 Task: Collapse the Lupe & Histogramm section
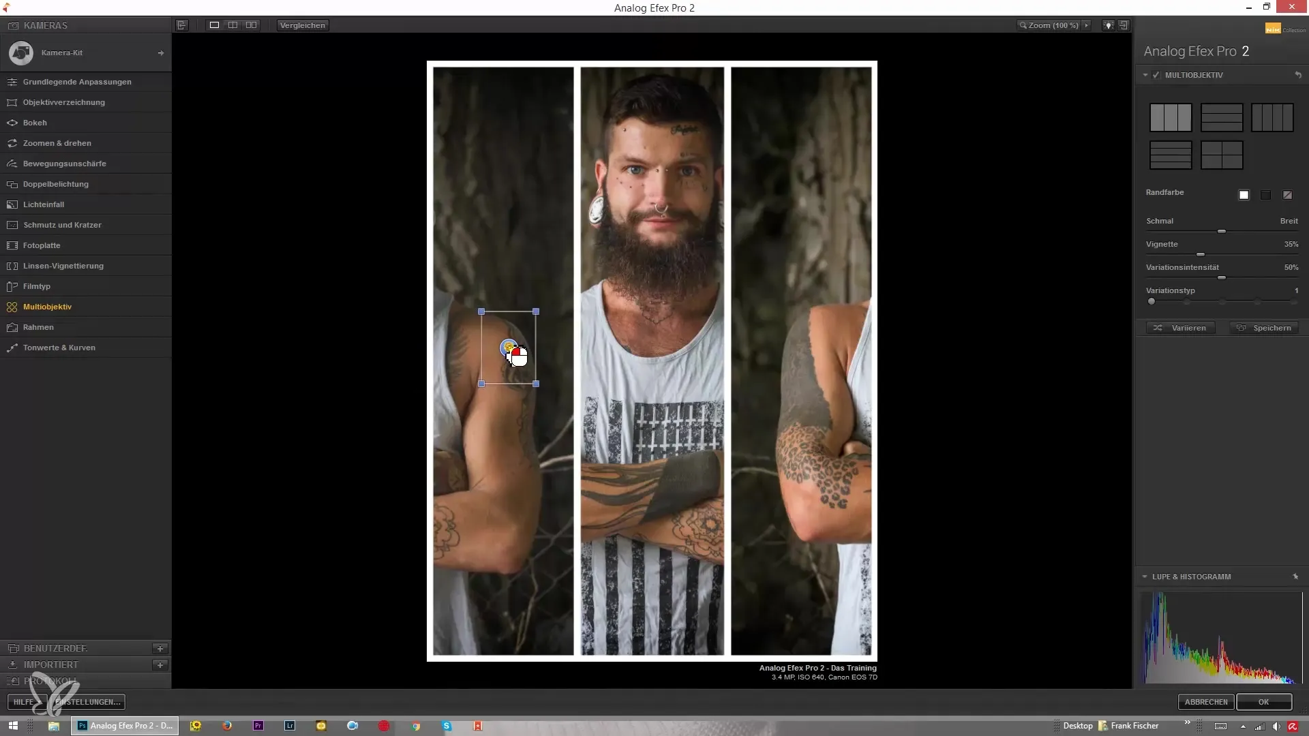click(x=1145, y=577)
